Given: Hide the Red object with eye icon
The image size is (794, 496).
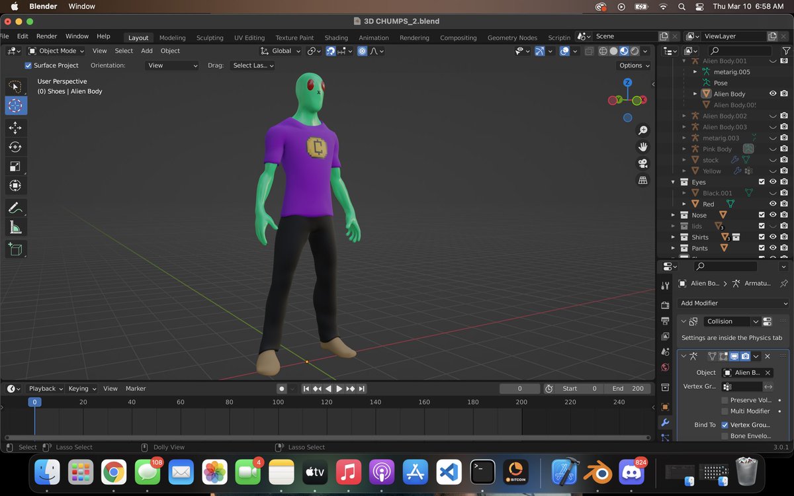Looking at the screenshot, I should pos(773,204).
